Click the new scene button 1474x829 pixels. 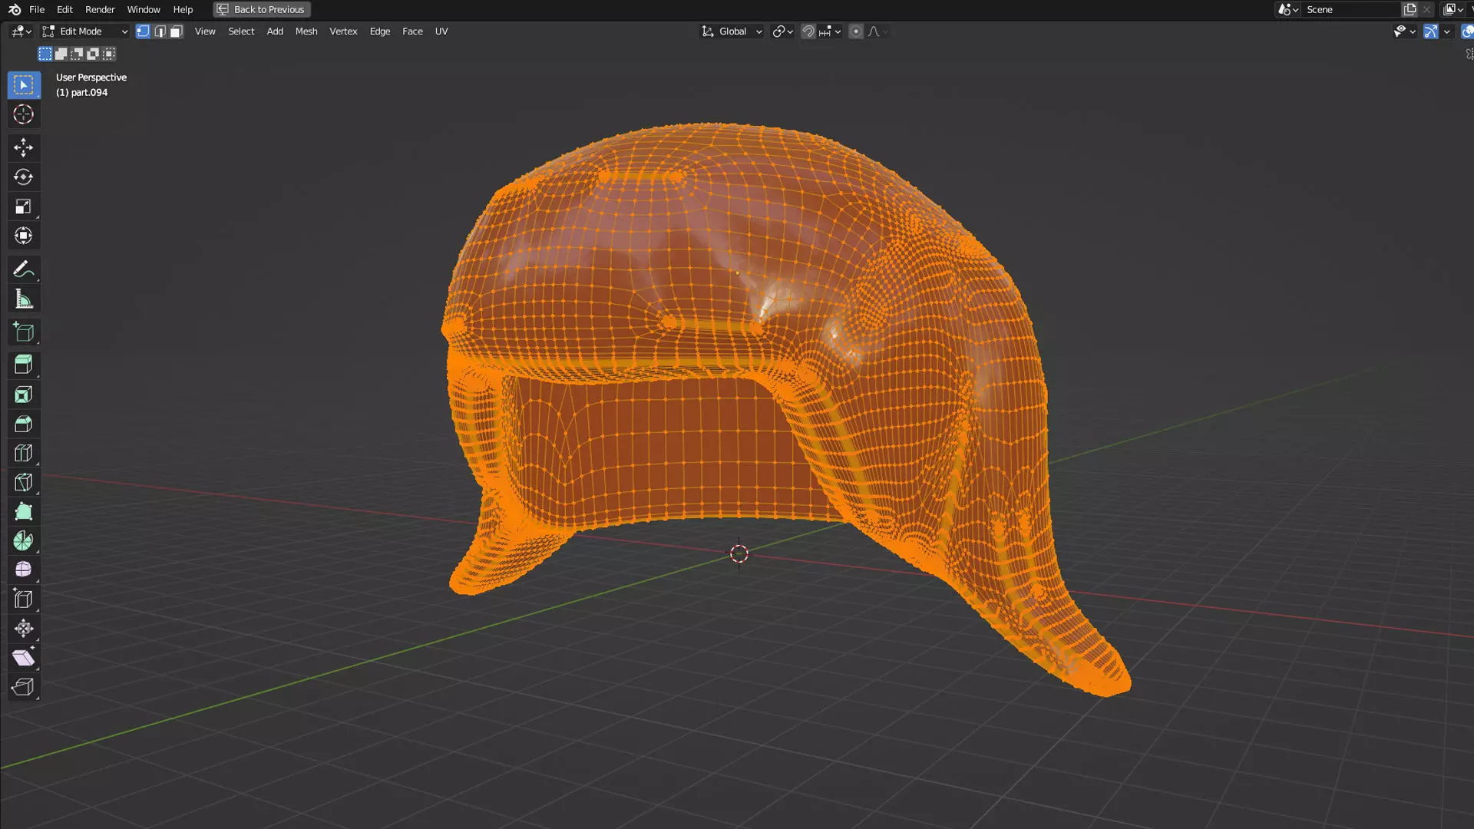point(1410,9)
